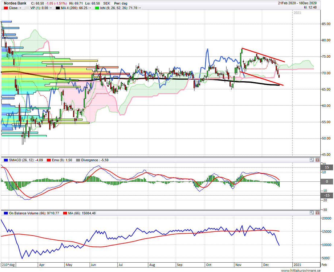
Task: Click the Oct label on time axis
Action: 209,265
